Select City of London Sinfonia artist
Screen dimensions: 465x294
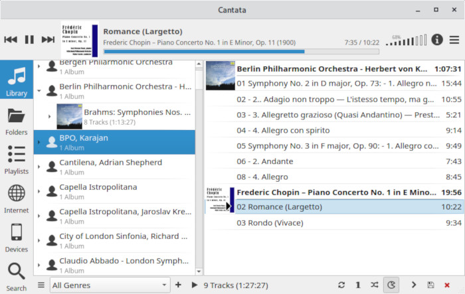coord(114,241)
